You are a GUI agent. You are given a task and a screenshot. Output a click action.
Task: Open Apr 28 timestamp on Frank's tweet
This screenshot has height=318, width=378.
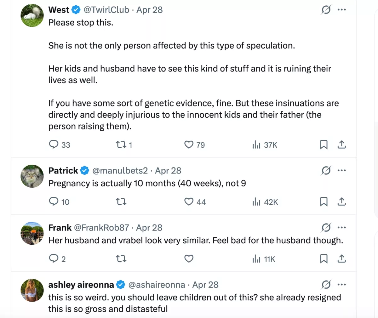(x=149, y=228)
